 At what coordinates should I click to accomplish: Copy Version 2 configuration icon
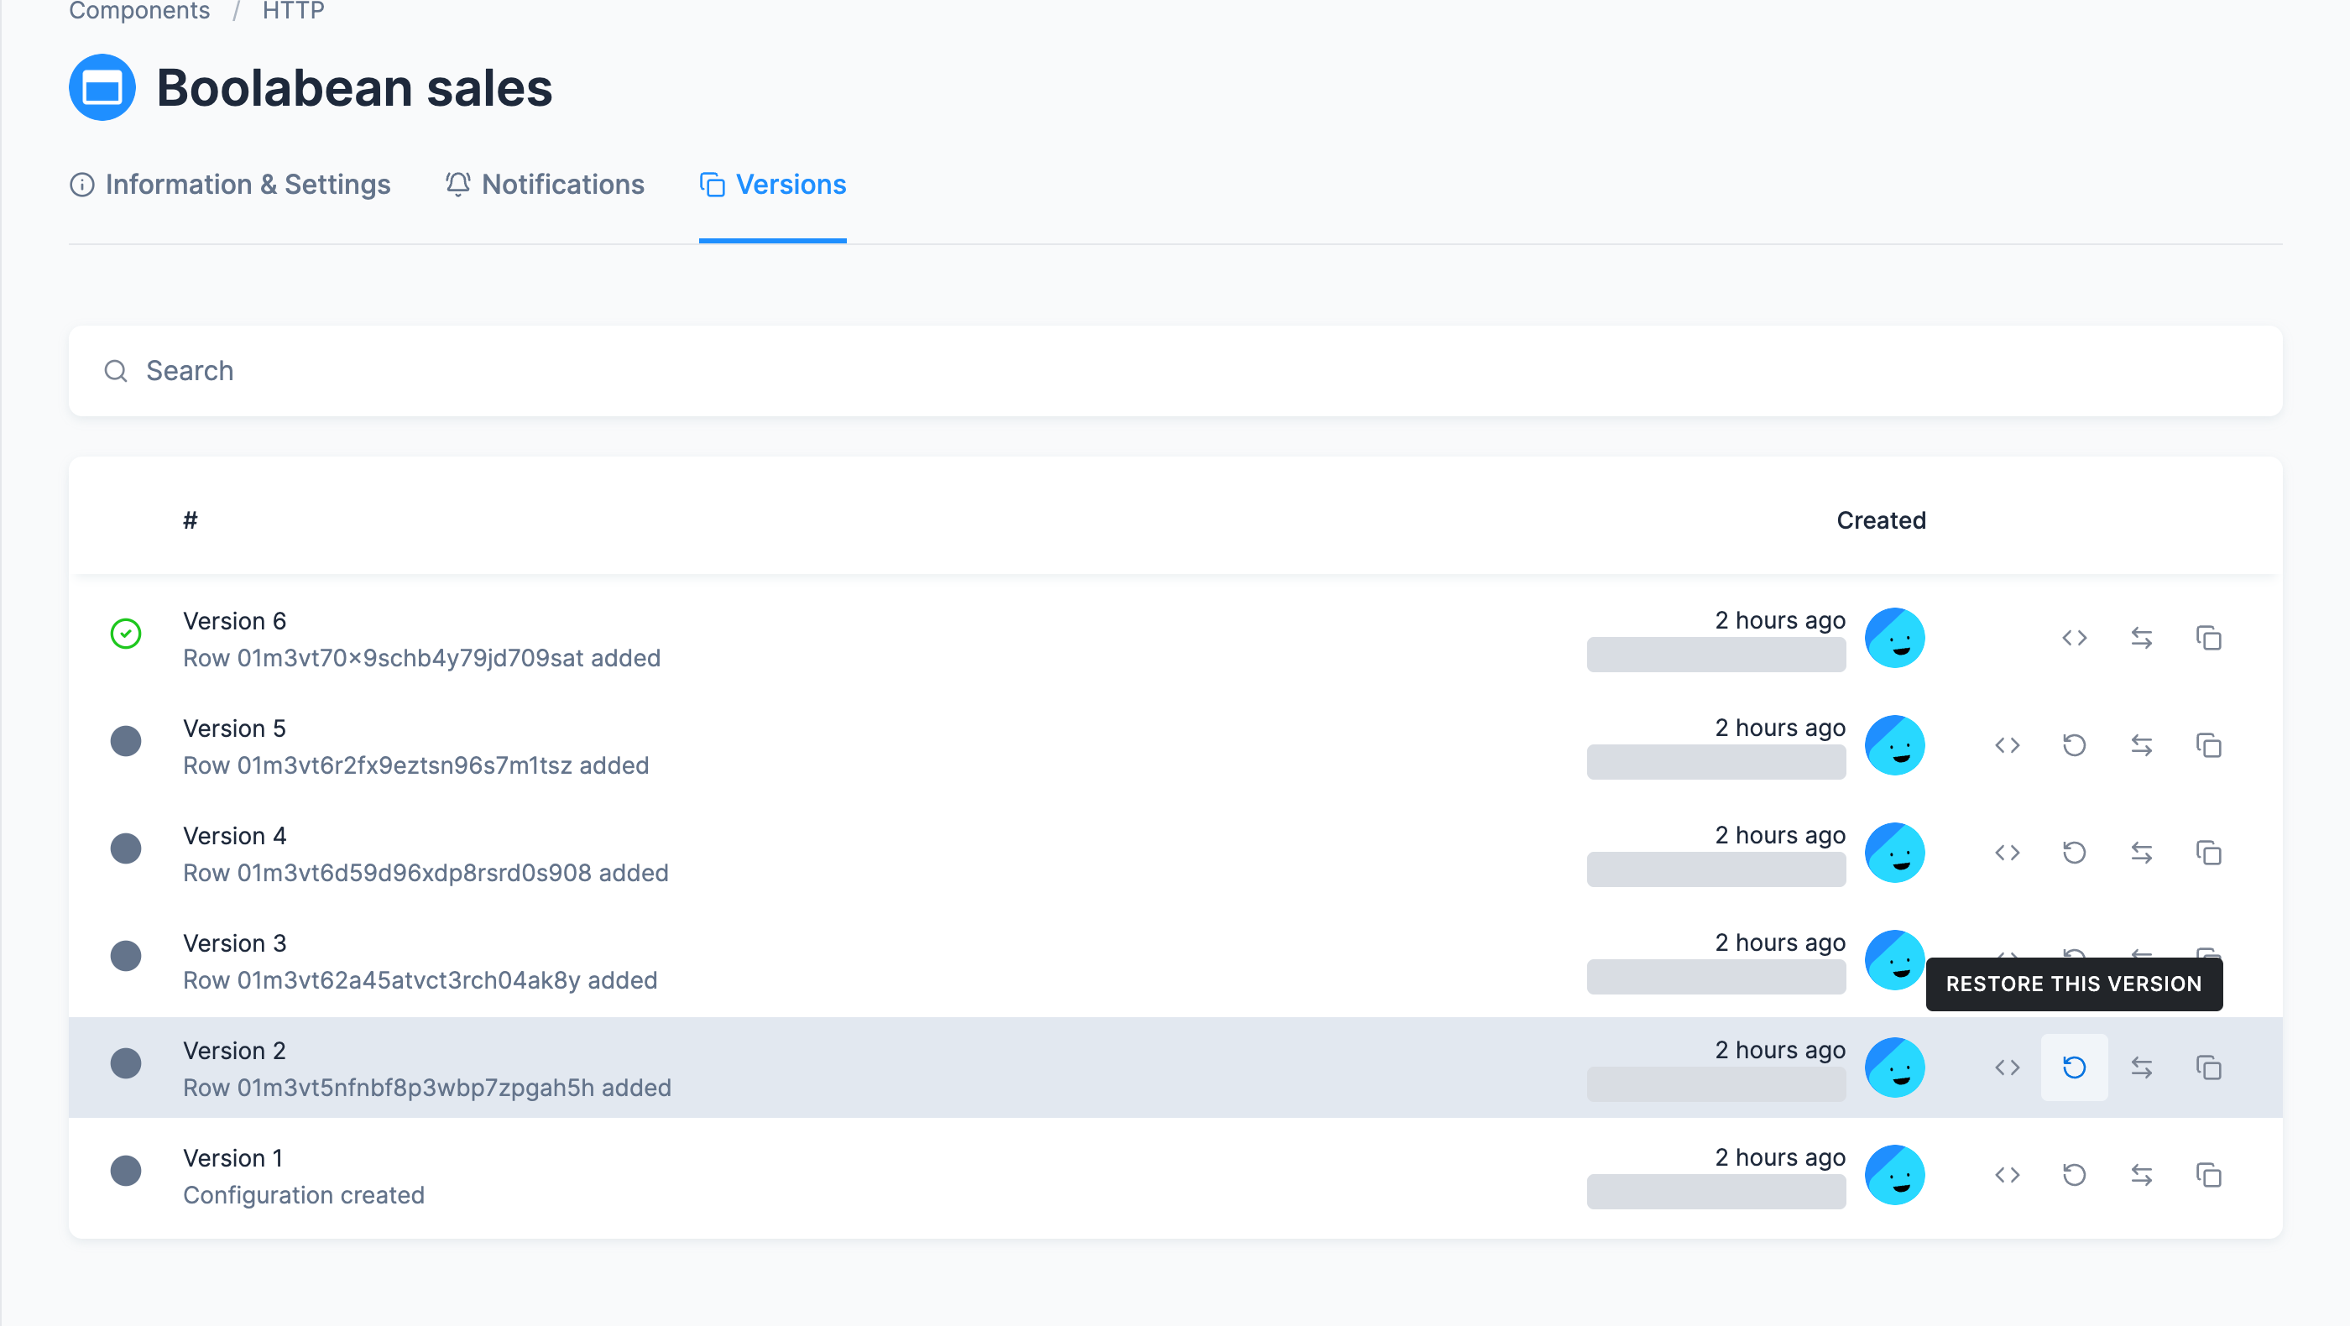pyautogui.click(x=2207, y=1067)
